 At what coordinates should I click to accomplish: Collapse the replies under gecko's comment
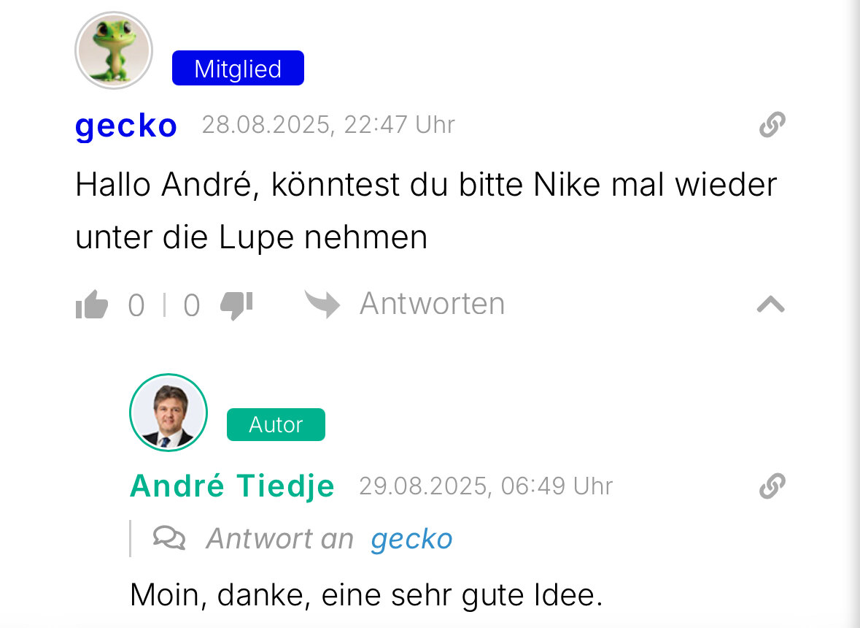click(x=771, y=304)
